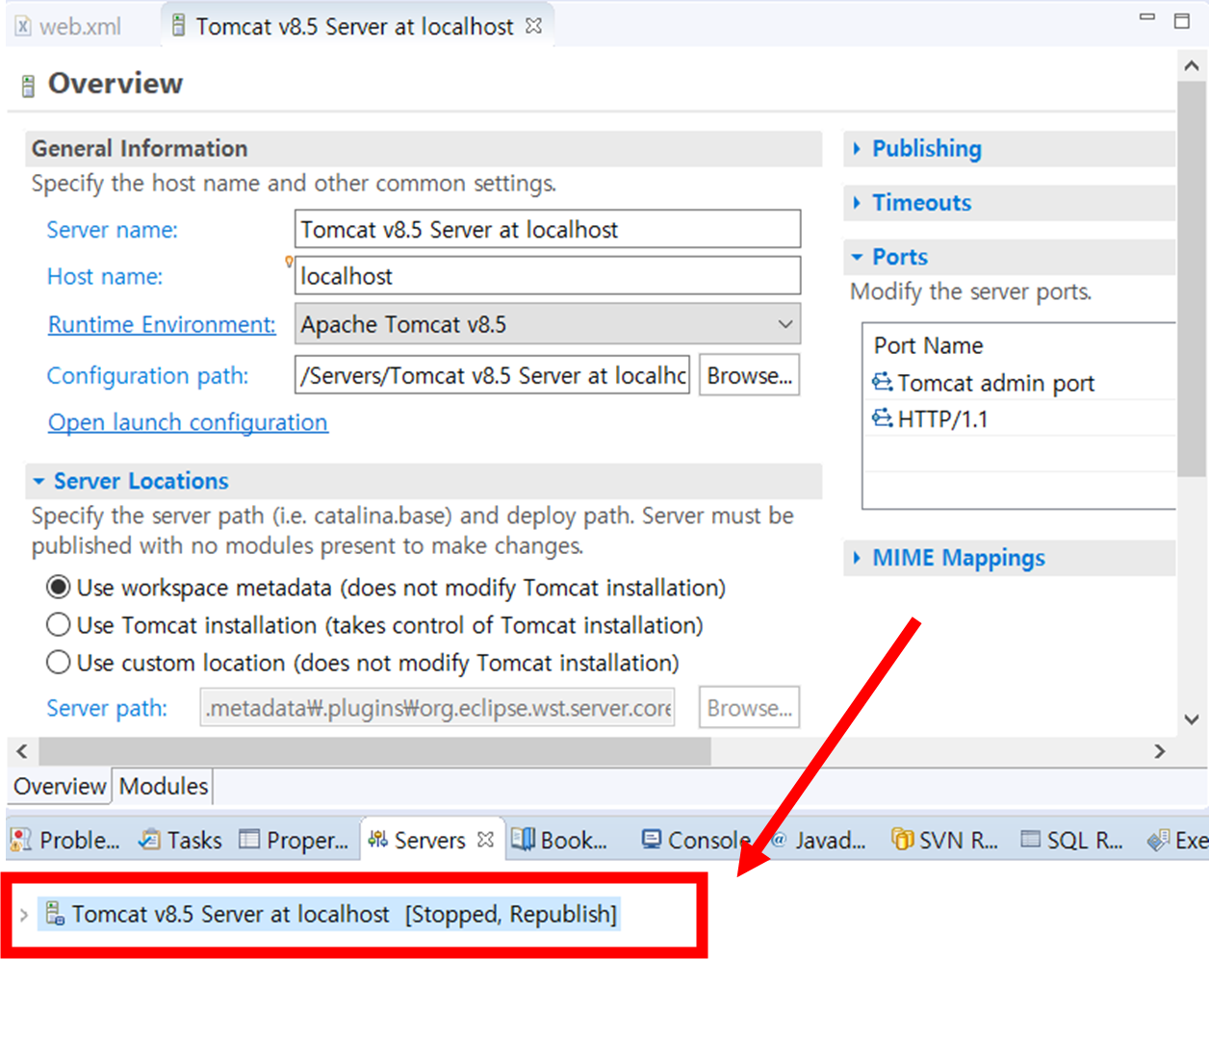Open the Tasks view tab
The width and height of the screenshot is (1209, 1059).
(181, 840)
